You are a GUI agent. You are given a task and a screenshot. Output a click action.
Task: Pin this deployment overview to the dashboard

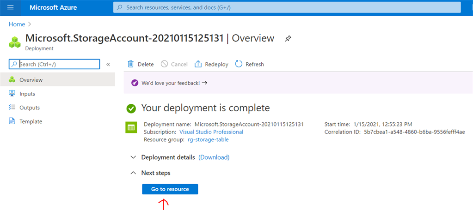[x=288, y=38]
